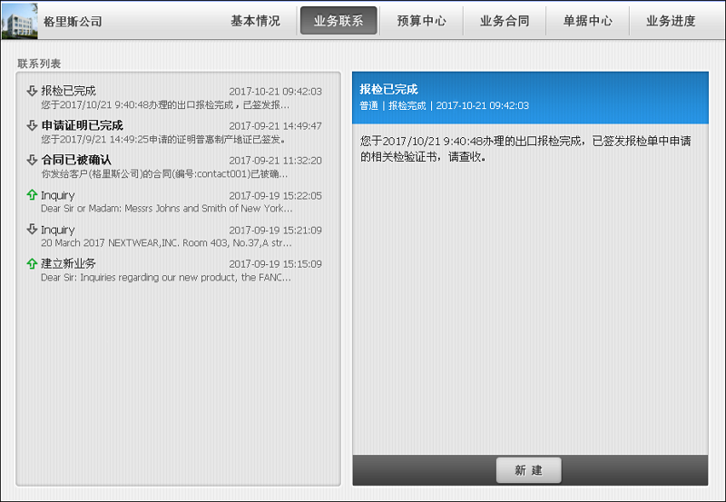The height and width of the screenshot is (502, 726).
Task: Go to the 业务合同 tab
Action: point(505,21)
